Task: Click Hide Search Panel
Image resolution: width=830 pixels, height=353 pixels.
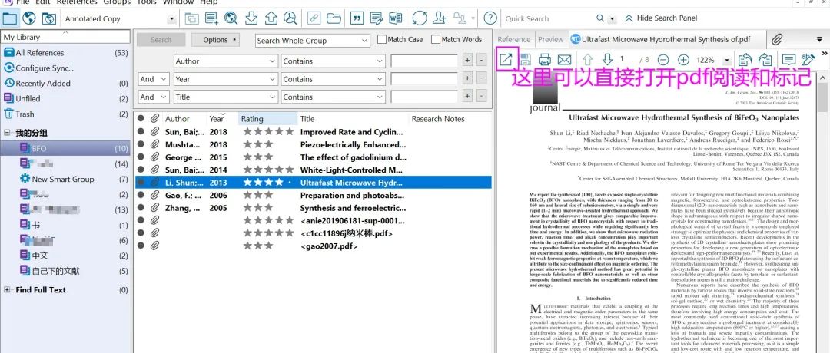Action: pyautogui.click(x=661, y=18)
